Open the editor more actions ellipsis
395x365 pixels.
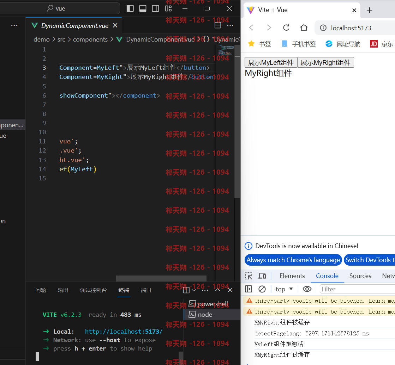(230, 25)
